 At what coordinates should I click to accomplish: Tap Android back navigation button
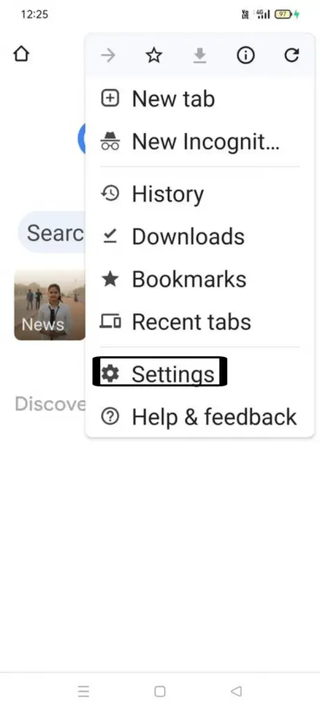[x=236, y=691]
